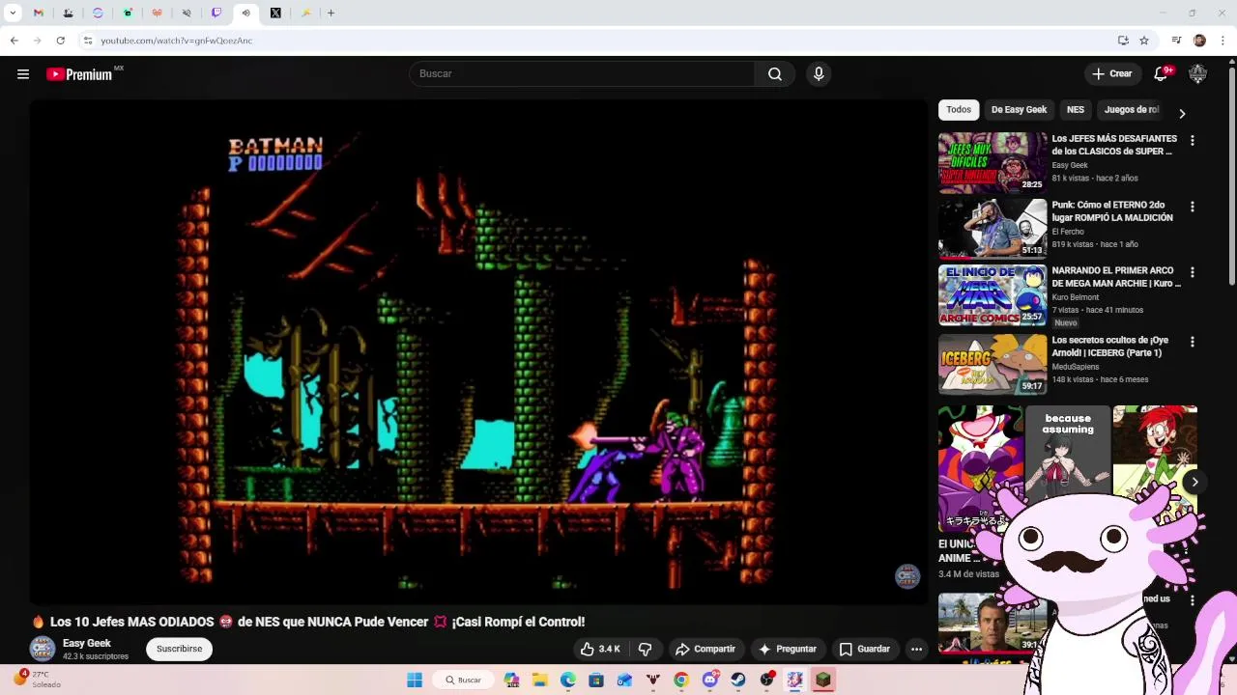Open a new browser tab

coord(331,13)
